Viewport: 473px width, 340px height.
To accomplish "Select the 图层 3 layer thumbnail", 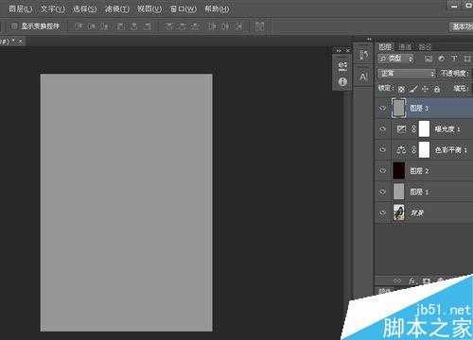I will coord(398,109).
